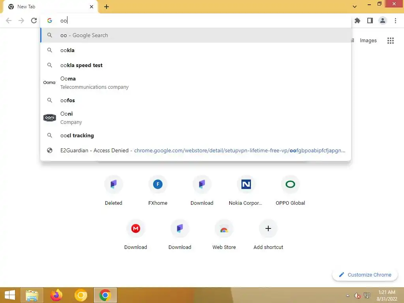The image size is (404, 303).
Task: Open the Google apps grid
Action: tap(391, 41)
